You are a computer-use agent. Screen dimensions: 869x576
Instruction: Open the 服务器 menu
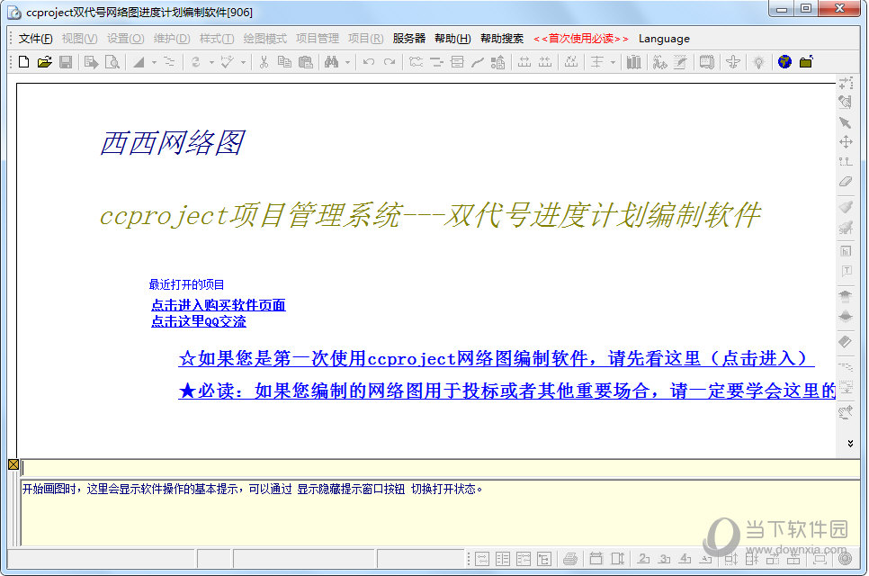tap(409, 39)
